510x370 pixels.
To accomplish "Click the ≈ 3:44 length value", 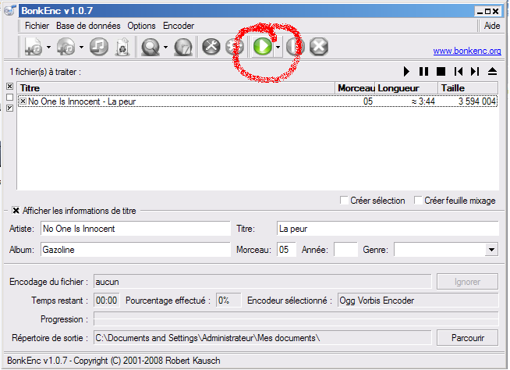I will (x=423, y=101).
